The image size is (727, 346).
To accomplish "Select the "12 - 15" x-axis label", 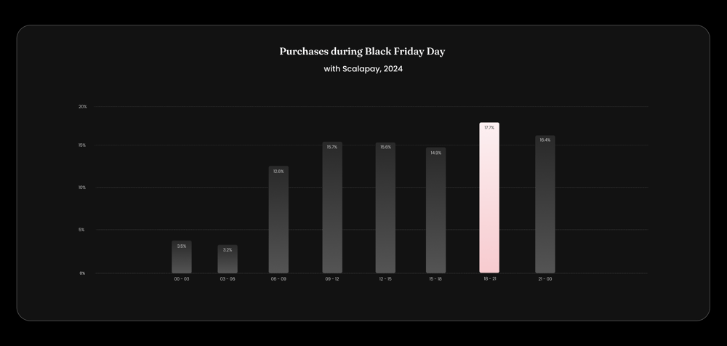I will tap(385, 279).
